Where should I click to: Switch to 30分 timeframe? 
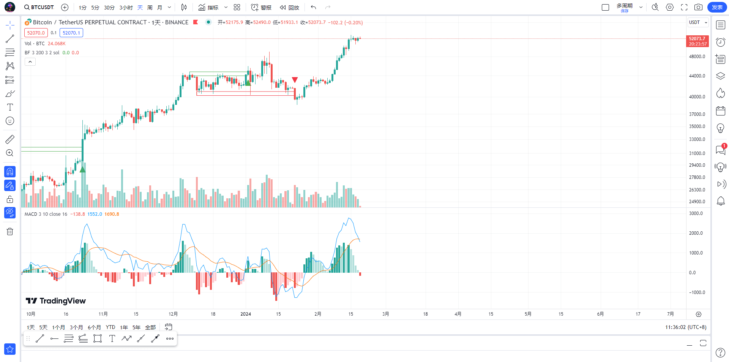[109, 8]
